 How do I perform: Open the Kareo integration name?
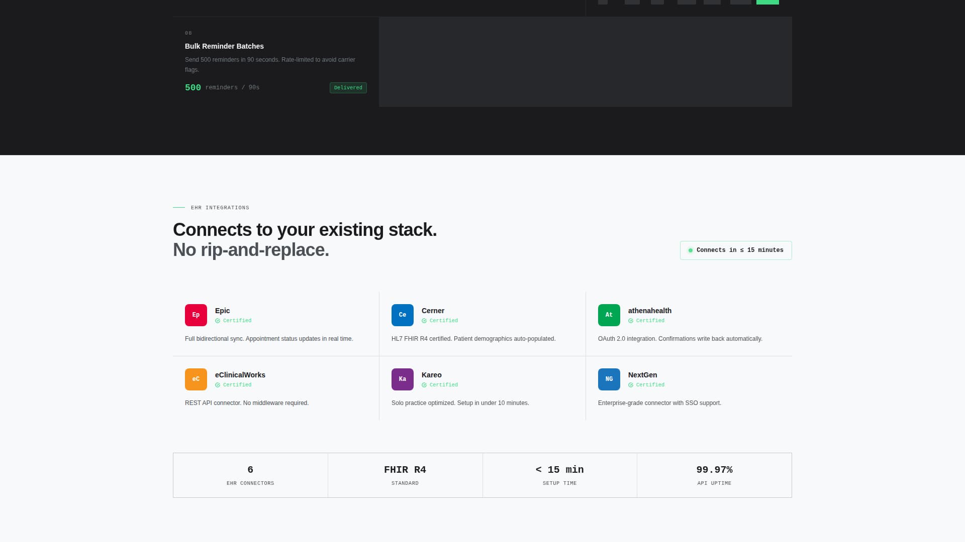coord(432,375)
